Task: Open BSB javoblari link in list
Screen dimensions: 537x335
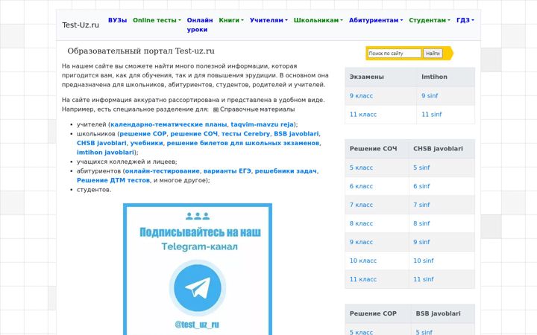Action: [x=296, y=134]
